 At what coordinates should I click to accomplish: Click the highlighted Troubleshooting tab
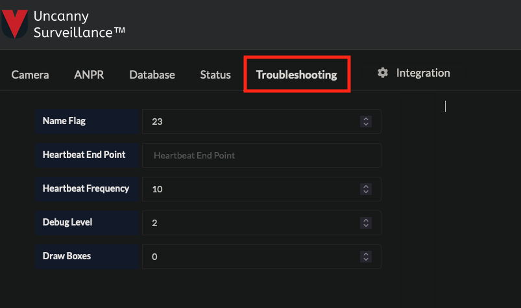pos(297,75)
